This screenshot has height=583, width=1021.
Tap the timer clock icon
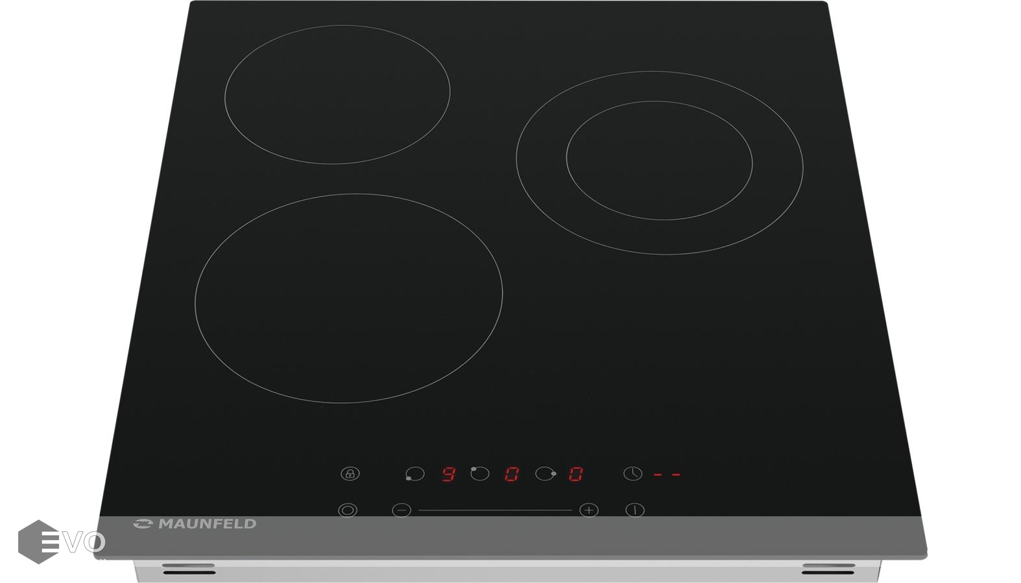(x=632, y=474)
